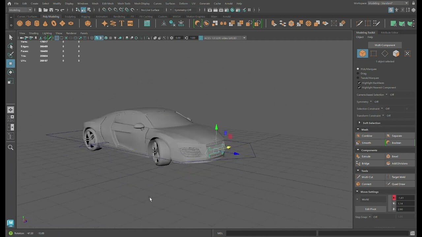This screenshot has height=237, width=422.
Task: Open the Mesh Tools menu
Action: [124, 4]
